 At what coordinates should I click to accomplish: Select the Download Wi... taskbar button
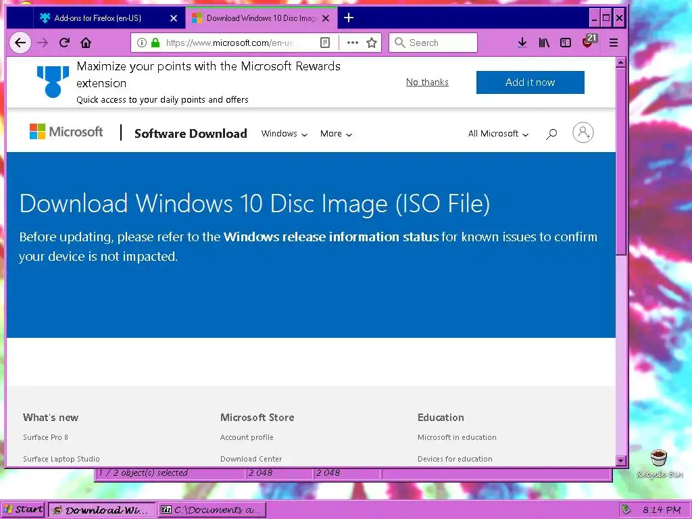click(101, 510)
